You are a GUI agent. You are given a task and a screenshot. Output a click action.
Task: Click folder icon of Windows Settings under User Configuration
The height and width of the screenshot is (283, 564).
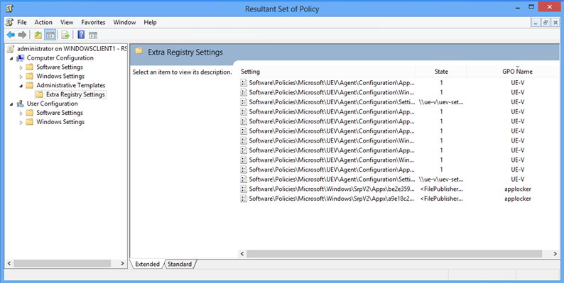click(x=30, y=122)
